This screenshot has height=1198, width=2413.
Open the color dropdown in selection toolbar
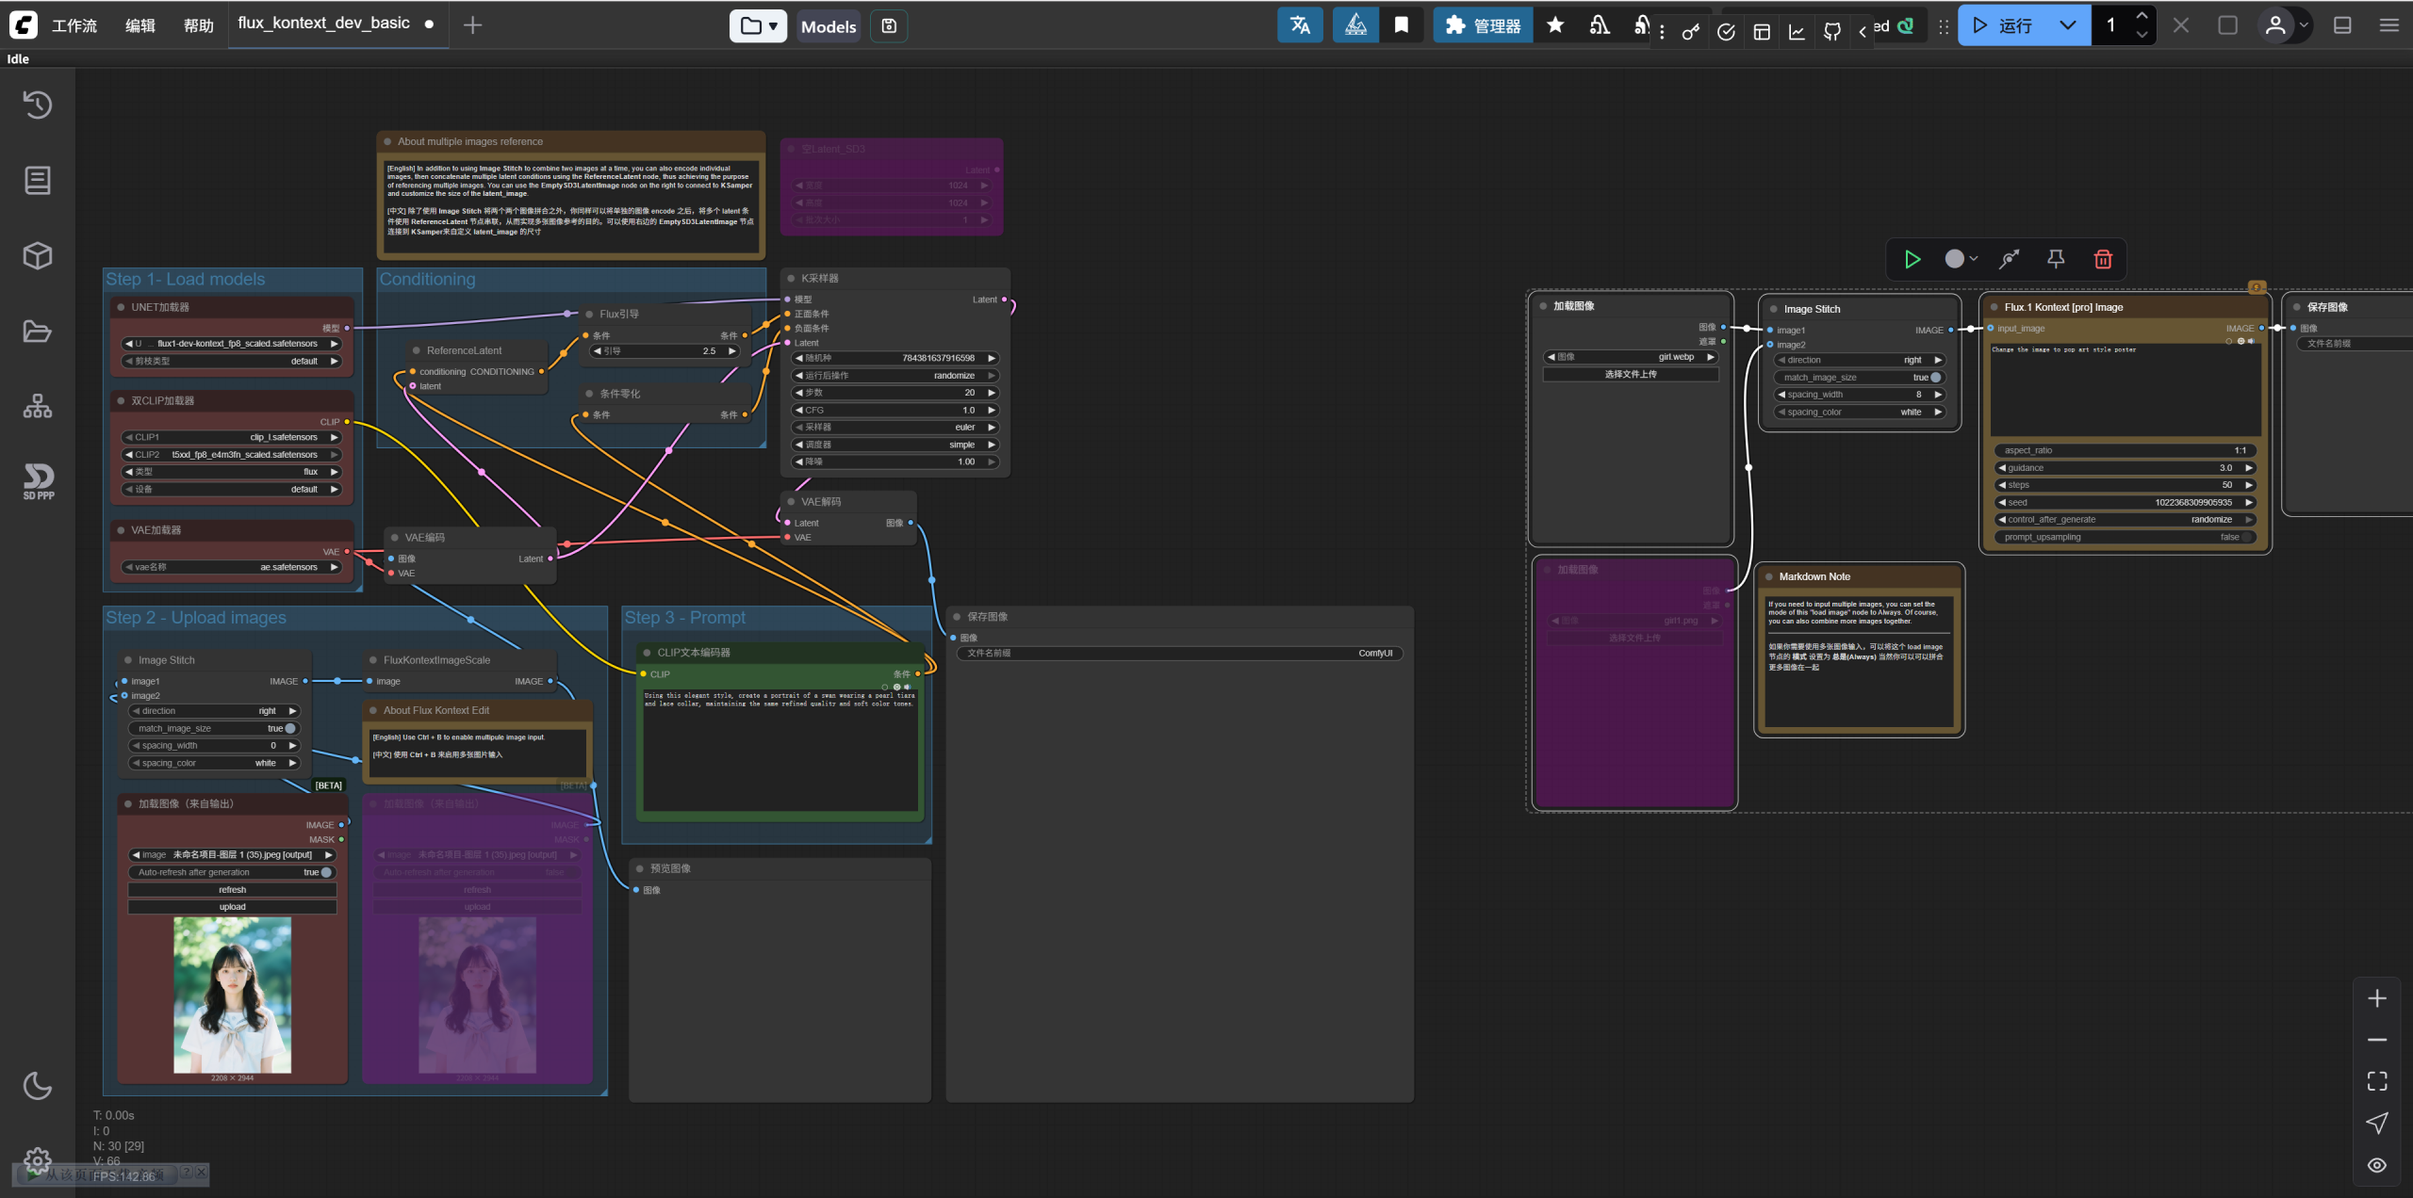point(1961,259)
